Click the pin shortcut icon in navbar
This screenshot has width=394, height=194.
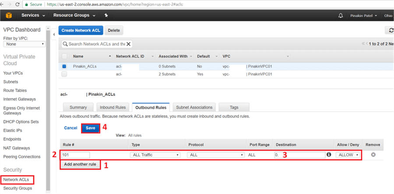106,15
